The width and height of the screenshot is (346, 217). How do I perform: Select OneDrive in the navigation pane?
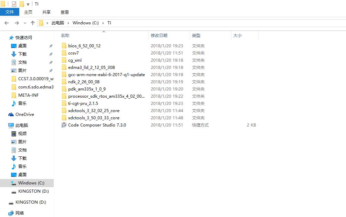[25, 114]
